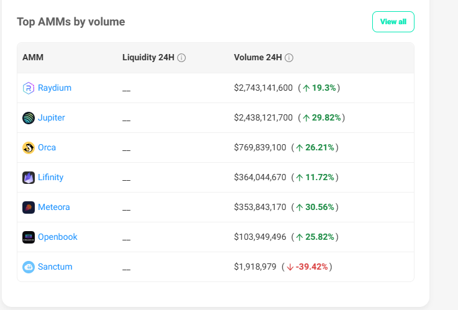
Task: Click the green up arrow in Openbook row
Action: tap(300, 237)
